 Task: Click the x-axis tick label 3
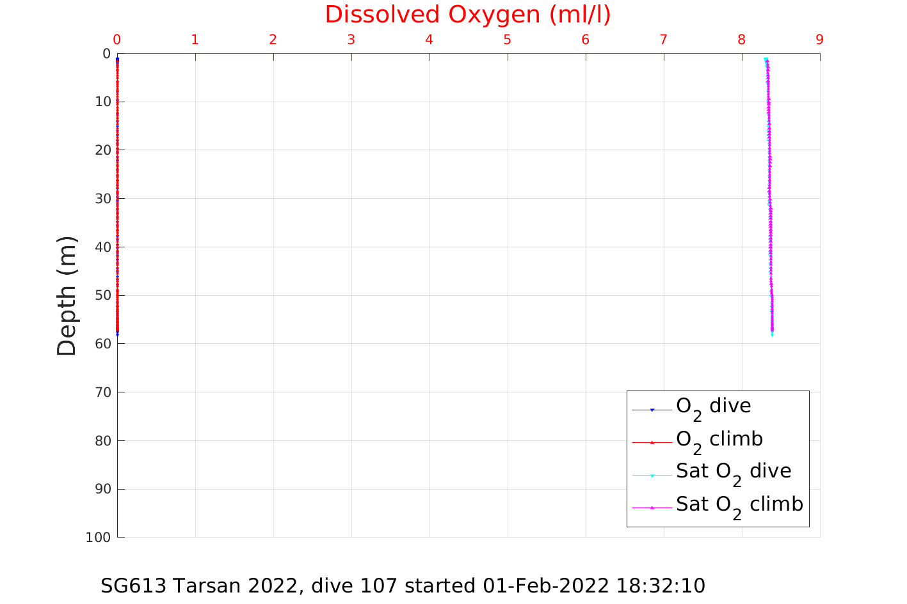point(351,40)
